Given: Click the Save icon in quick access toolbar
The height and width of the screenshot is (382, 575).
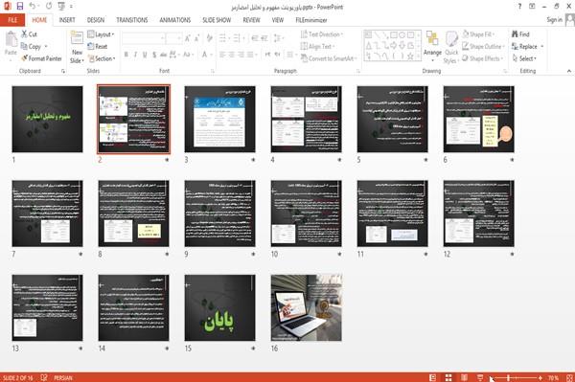Looking at the screenshot, I should coord(20,7).
